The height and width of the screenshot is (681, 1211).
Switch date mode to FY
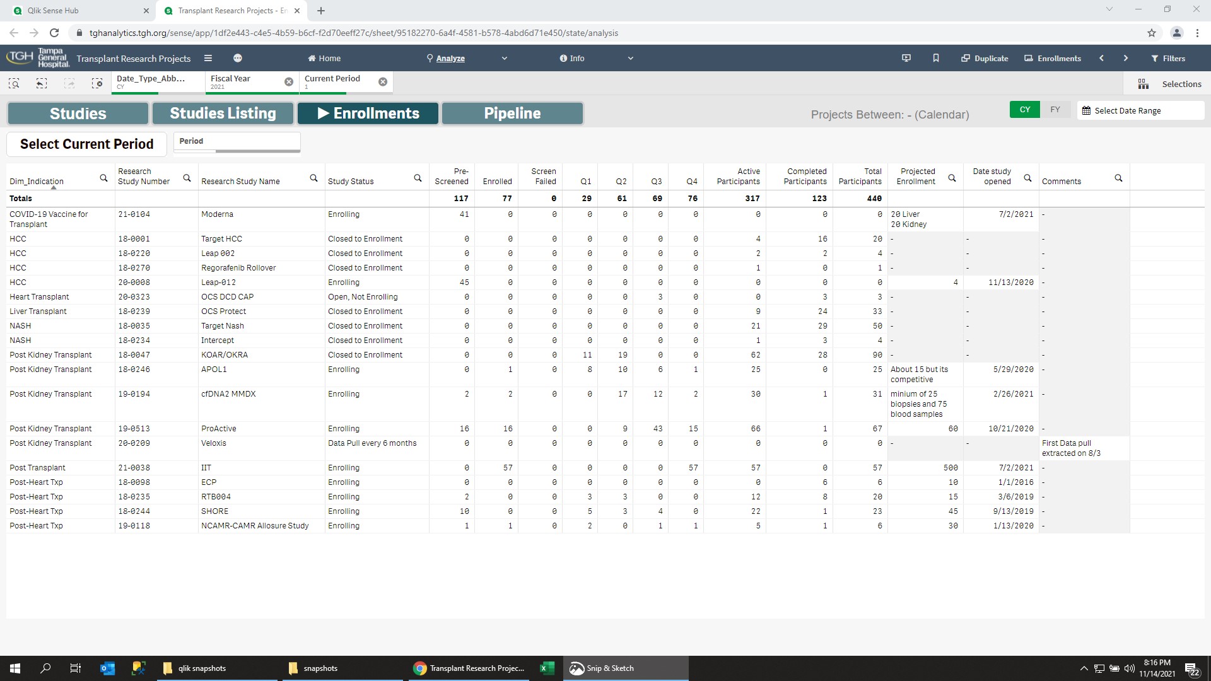click(1055, 109)
